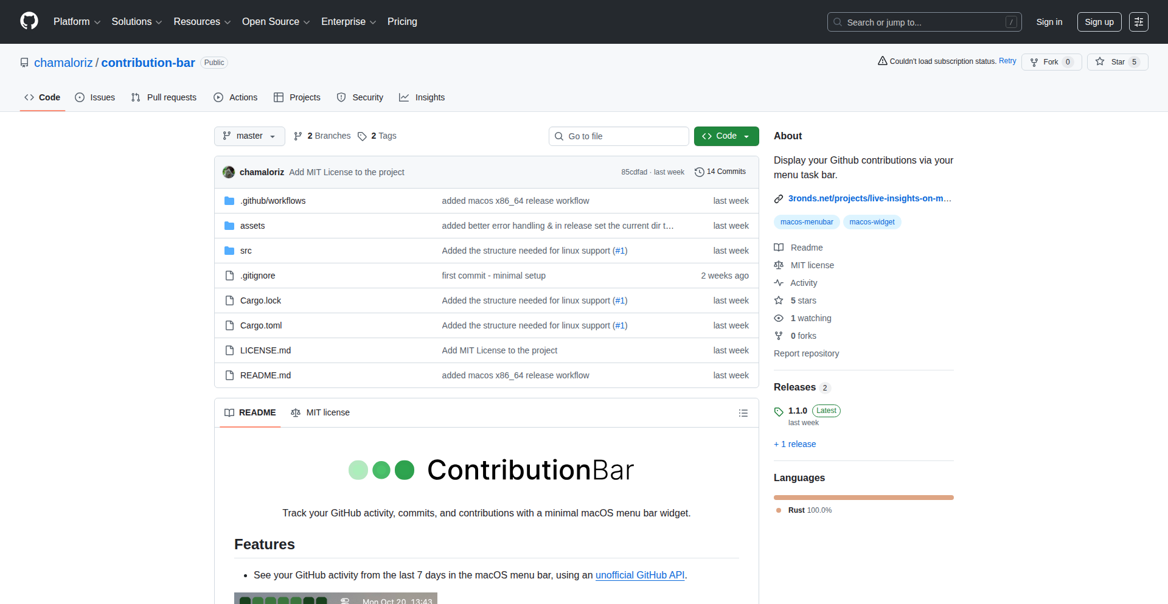Click the tag icon next to release 1.1.0

coord(779,412)
